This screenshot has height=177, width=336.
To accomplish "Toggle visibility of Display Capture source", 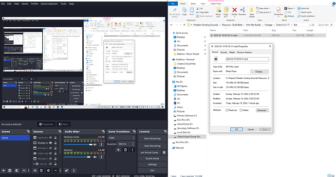I will point(51,143).
